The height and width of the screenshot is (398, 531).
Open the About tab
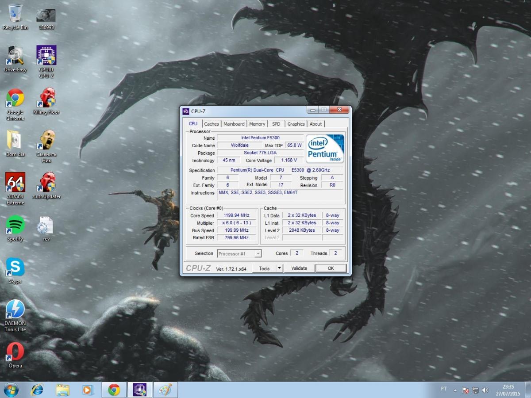(316, 124)
